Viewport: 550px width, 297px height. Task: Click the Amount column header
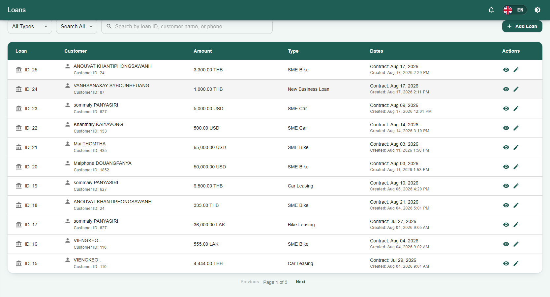tap(203, 51)
